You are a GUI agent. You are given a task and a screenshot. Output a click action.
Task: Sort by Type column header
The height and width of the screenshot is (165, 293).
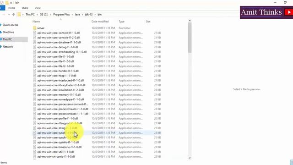click(x=121, y=22)
